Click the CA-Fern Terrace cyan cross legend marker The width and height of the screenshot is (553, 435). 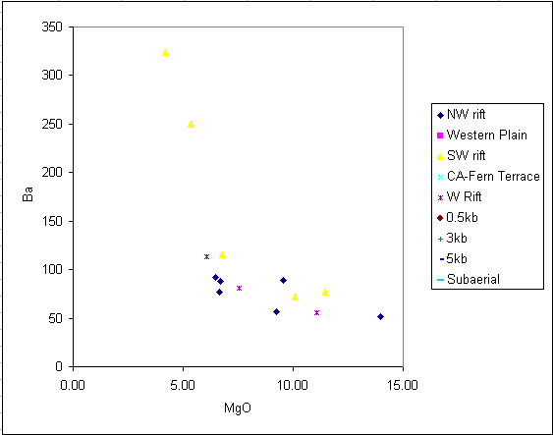[x=440, y=178]
